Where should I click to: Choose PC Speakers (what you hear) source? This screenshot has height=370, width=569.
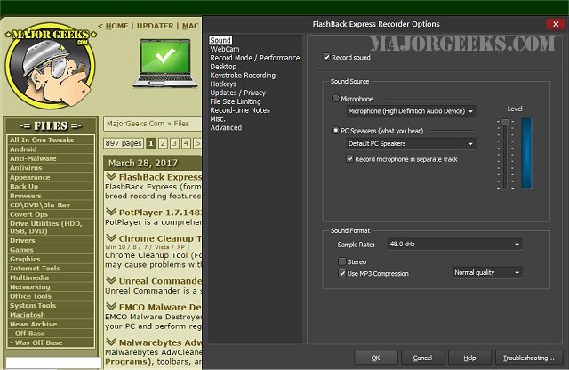point(335,131)
